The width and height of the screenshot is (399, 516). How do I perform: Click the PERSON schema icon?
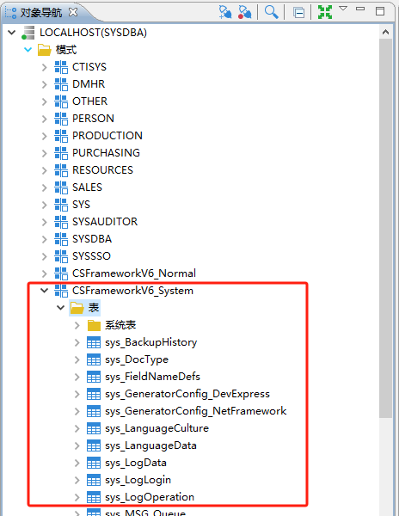click(x=61, y=119)
